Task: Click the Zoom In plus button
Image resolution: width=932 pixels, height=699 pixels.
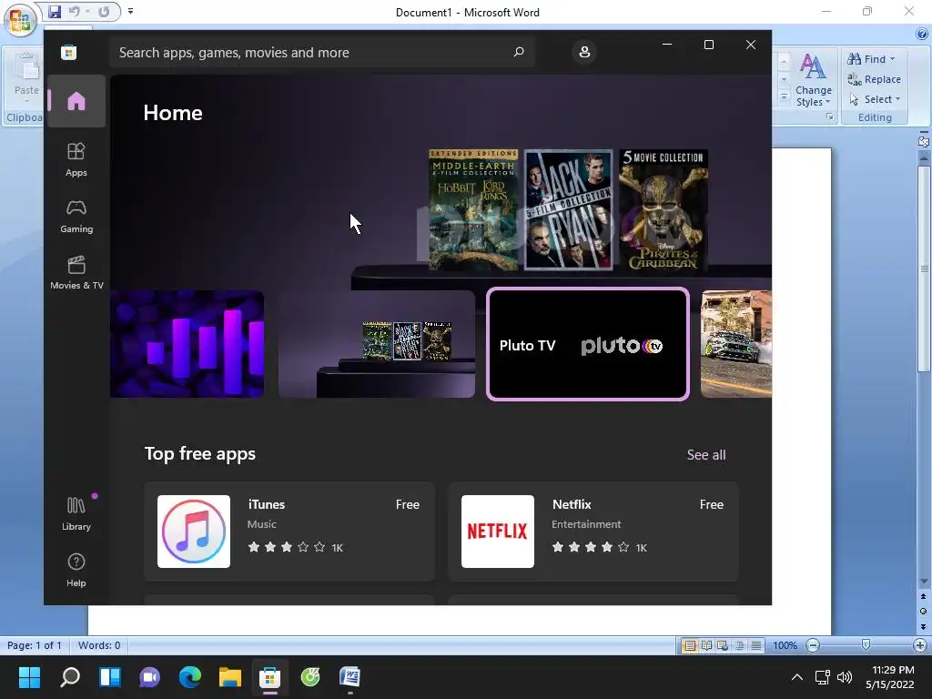Action: [x=919, y=645]
